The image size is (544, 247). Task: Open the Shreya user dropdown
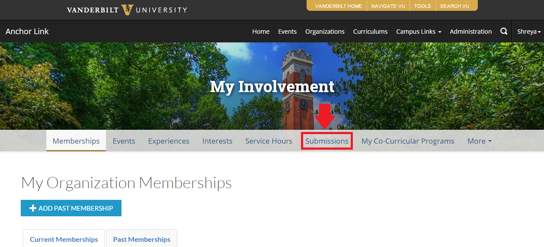click(528, 32)
